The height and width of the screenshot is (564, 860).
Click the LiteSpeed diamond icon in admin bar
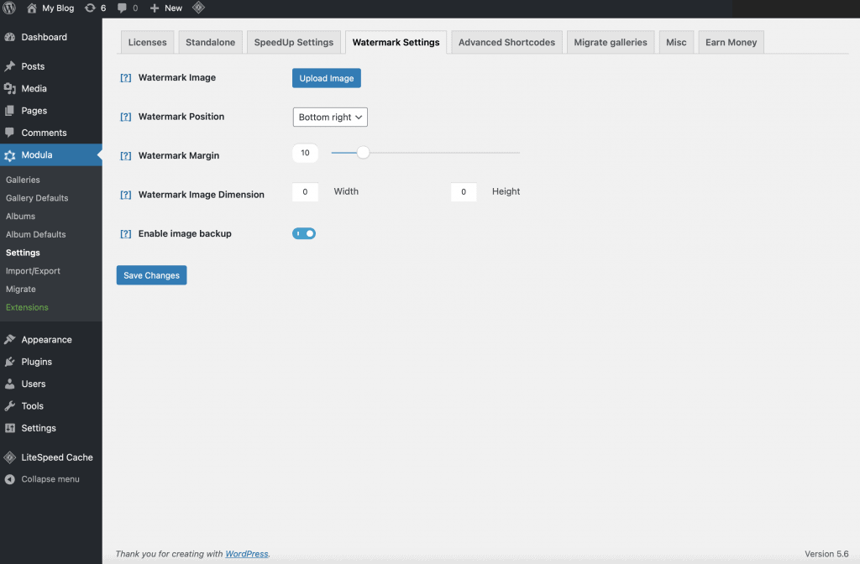[198, 8]
